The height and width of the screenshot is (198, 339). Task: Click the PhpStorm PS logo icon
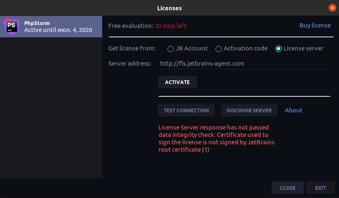point(12,27)
